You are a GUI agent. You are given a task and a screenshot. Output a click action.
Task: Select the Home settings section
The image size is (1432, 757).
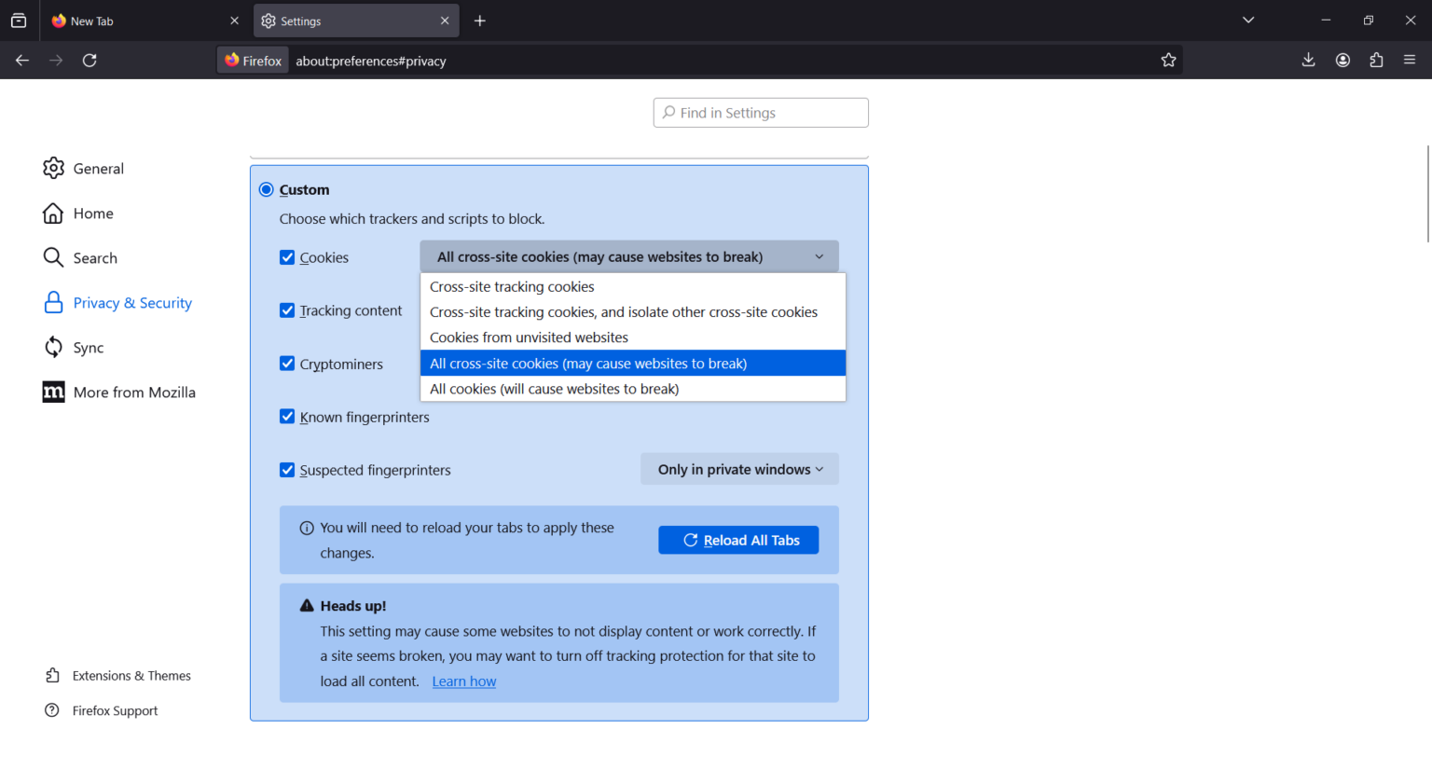coord(93,213)
